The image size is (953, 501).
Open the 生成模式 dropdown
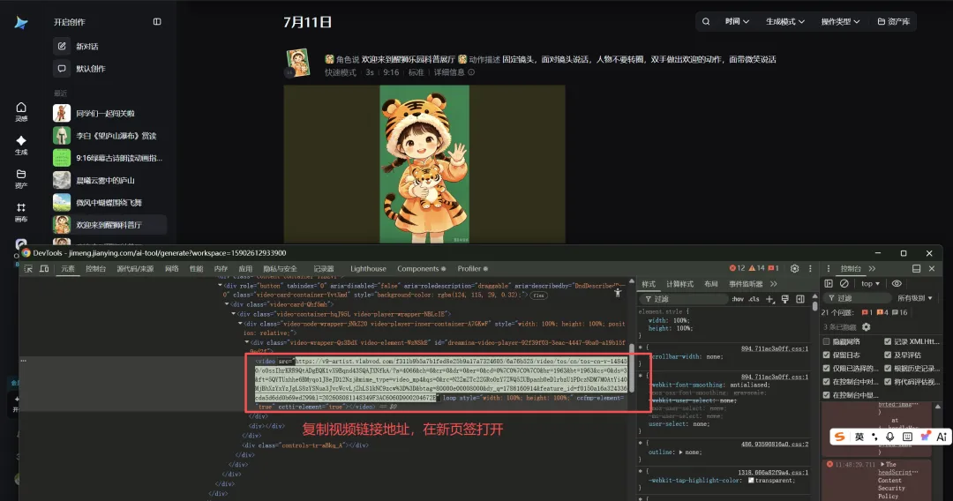785,22
